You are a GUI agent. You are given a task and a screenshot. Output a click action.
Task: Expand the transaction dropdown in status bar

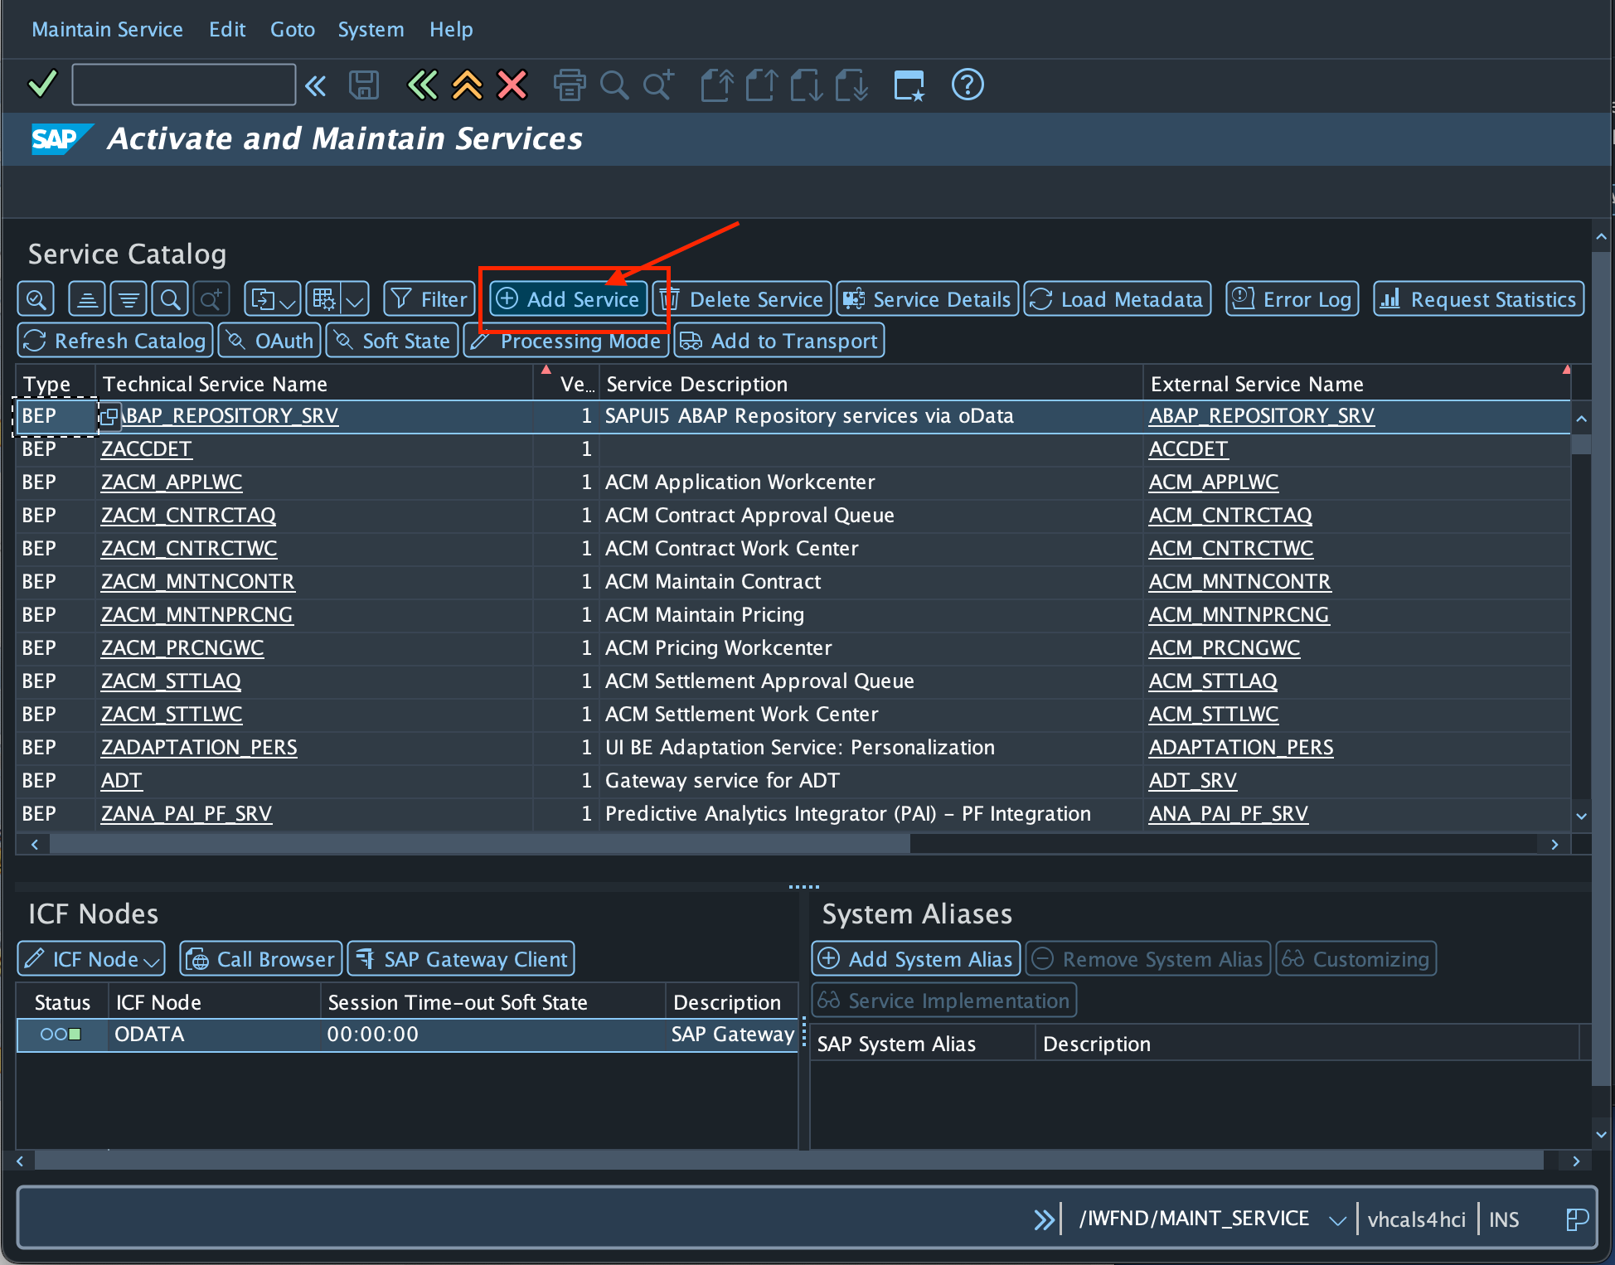[x=1336, y=1219]
